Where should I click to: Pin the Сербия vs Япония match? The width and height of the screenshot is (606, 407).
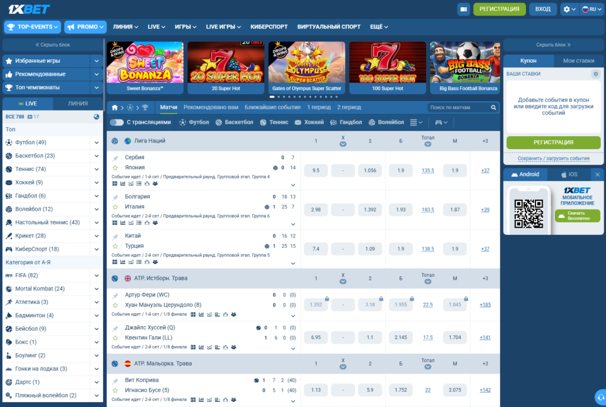pos(115,159)
